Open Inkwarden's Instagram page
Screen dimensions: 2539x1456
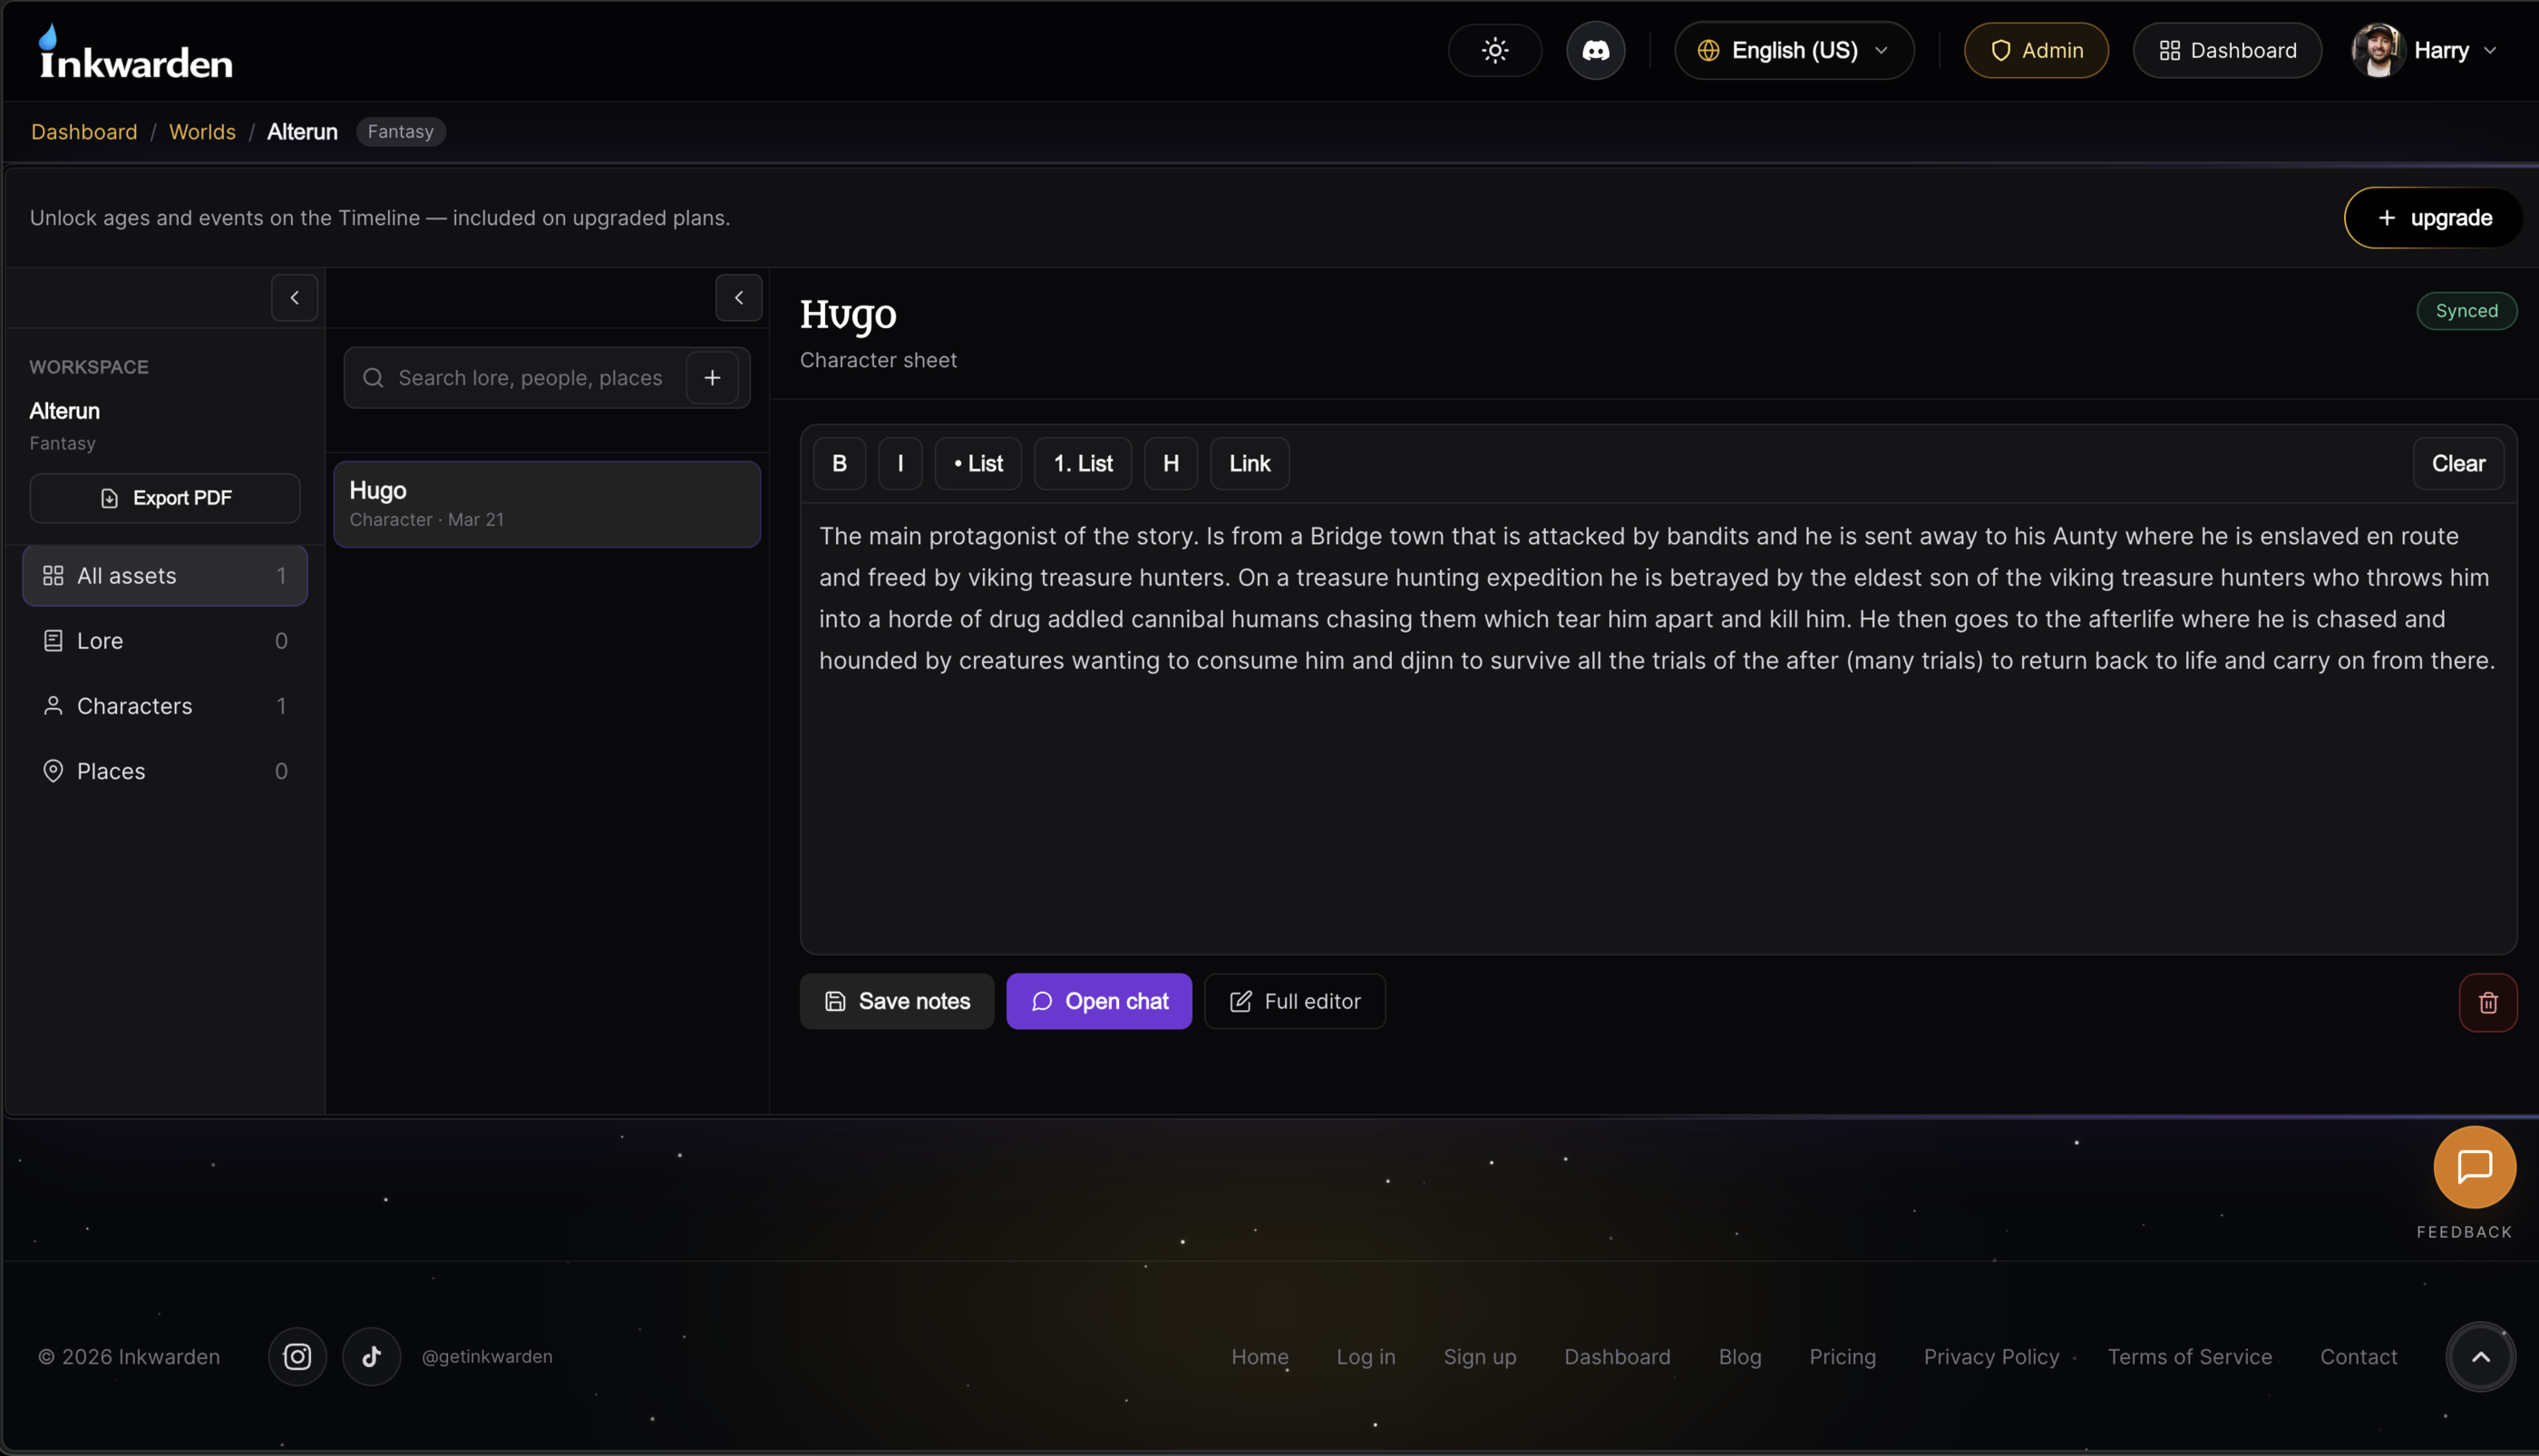click(x=297, y=1357)
